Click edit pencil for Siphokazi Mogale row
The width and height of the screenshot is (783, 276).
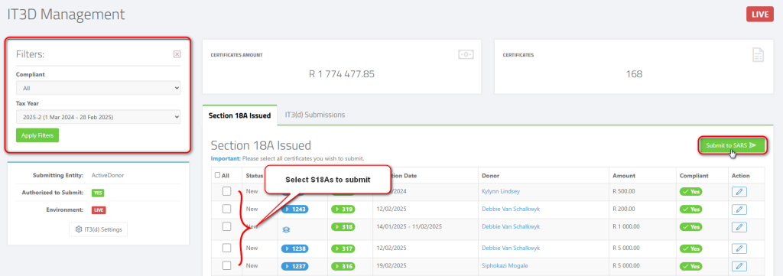point(739,266)
